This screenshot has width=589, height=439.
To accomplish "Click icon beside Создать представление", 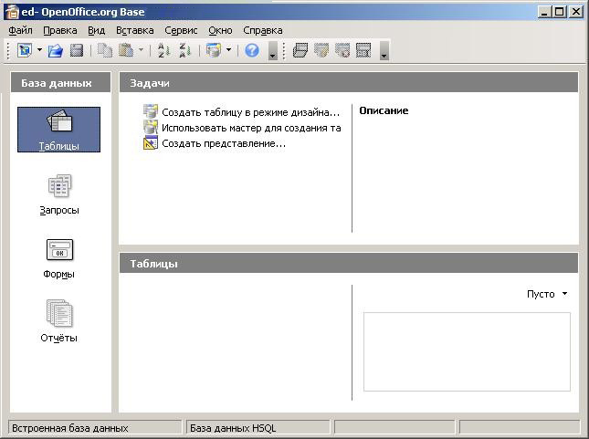I will [151, 143].
